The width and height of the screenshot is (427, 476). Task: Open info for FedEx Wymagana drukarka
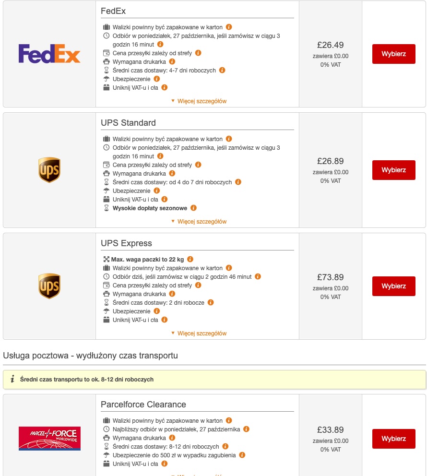pos(172,61)
